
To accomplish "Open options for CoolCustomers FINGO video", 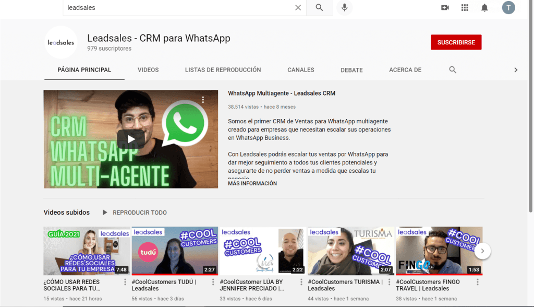I will 478,282.
